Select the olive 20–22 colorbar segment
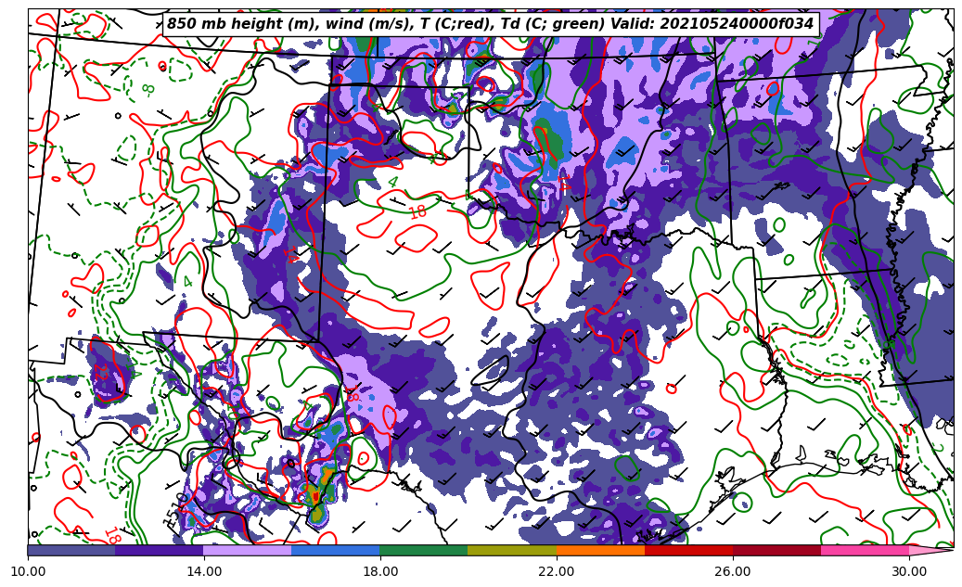Screen dimensions: 962x587 pyautogui.click(x=512, y=550)
